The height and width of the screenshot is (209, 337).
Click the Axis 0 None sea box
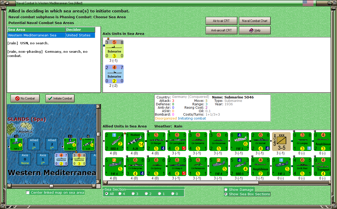tap(25, 159)
